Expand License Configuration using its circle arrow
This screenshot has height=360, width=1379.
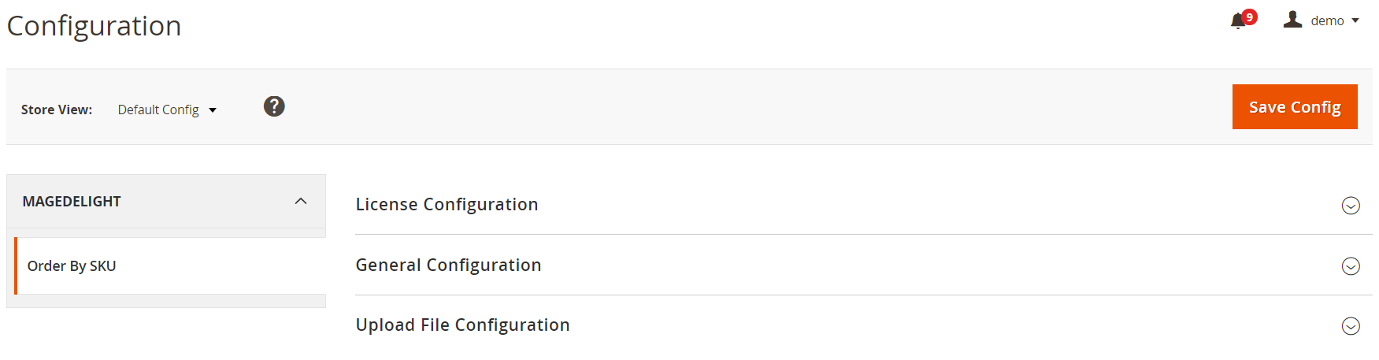pos(1351,206)
